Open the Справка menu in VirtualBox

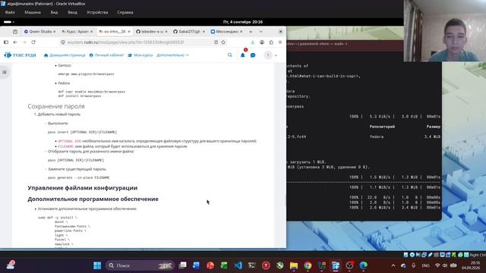[x=125, y=12]
